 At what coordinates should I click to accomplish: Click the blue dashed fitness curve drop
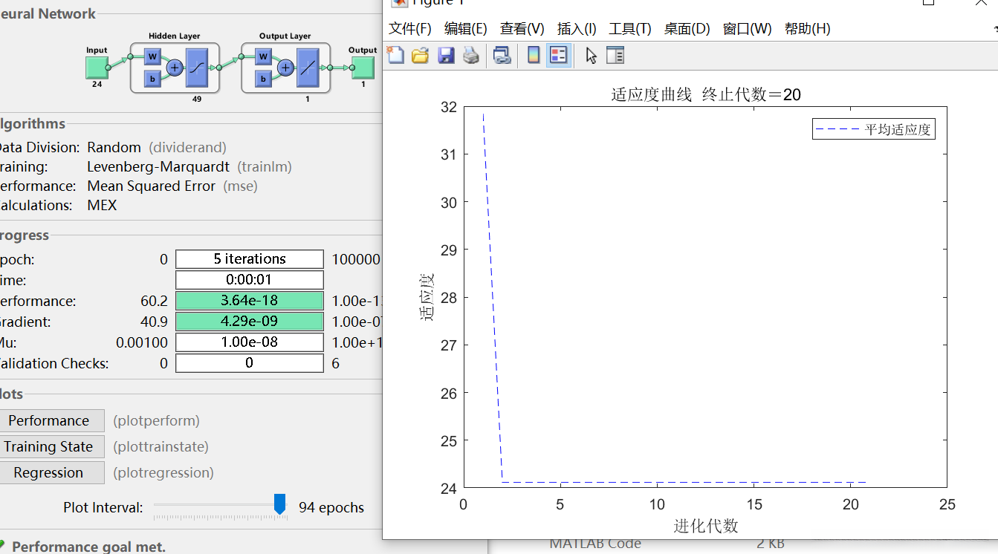(493, 297)
